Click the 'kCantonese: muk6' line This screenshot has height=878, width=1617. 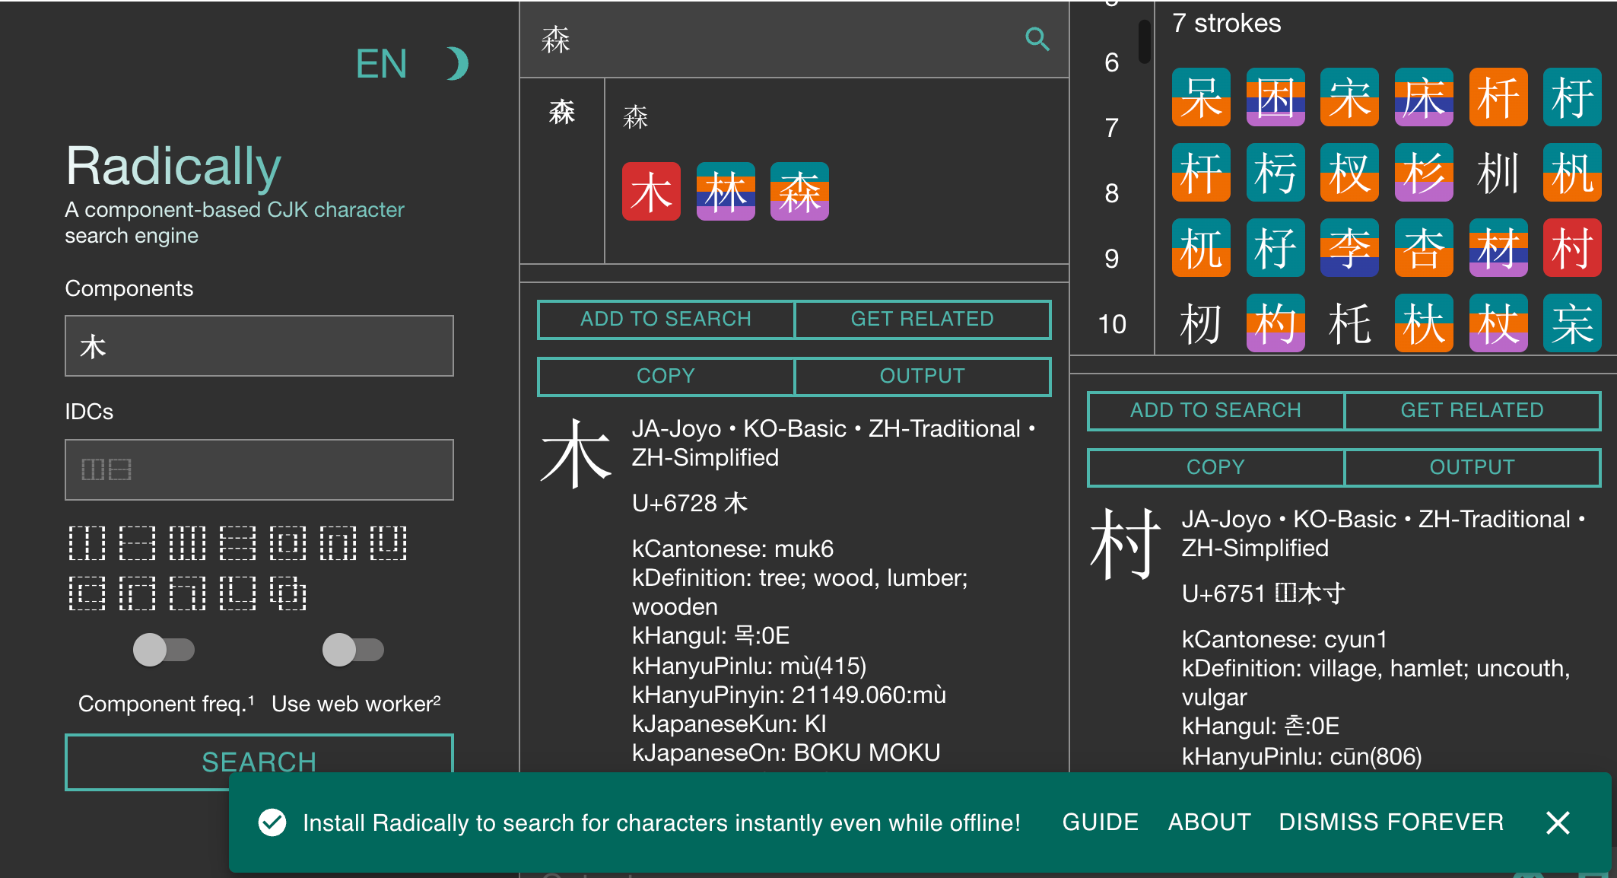732,549
